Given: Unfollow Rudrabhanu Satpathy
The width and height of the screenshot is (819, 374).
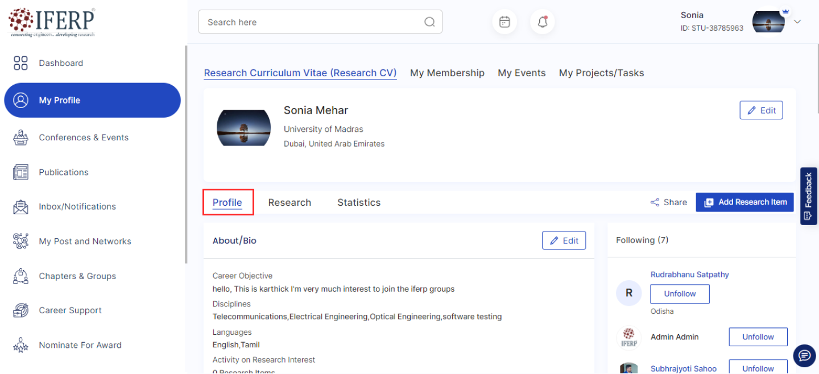Looking at the screenshot, I should point(680,294).
